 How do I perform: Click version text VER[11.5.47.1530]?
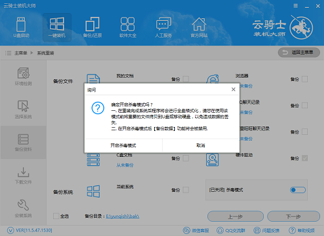(34, 230)
